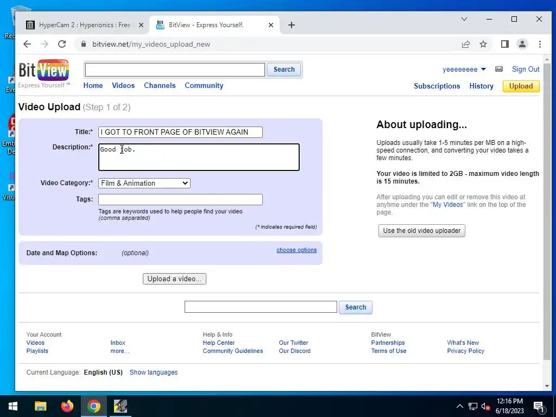This screenshot has width=556, height=417.
Task: Open the Video Category dropdown
Action: point(144,184)
